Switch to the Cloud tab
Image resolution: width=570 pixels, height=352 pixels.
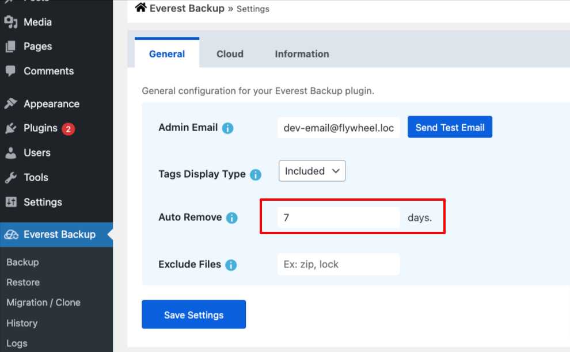click(230, 54)
